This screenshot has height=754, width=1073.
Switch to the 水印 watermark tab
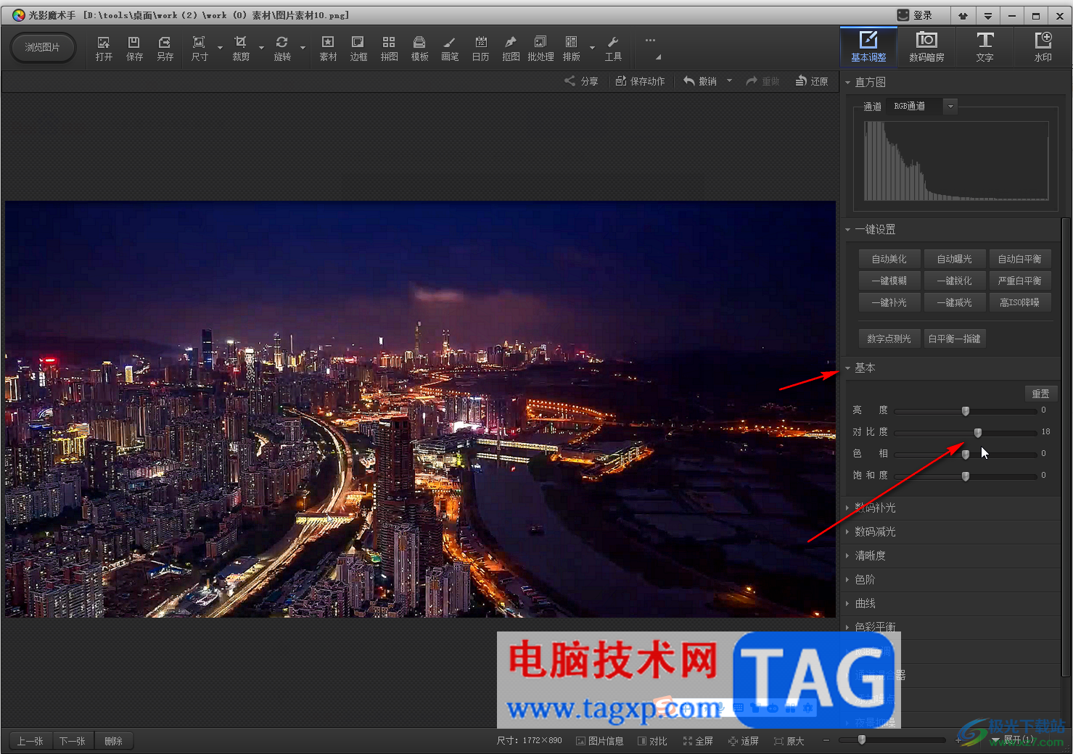click(1043, 47)
